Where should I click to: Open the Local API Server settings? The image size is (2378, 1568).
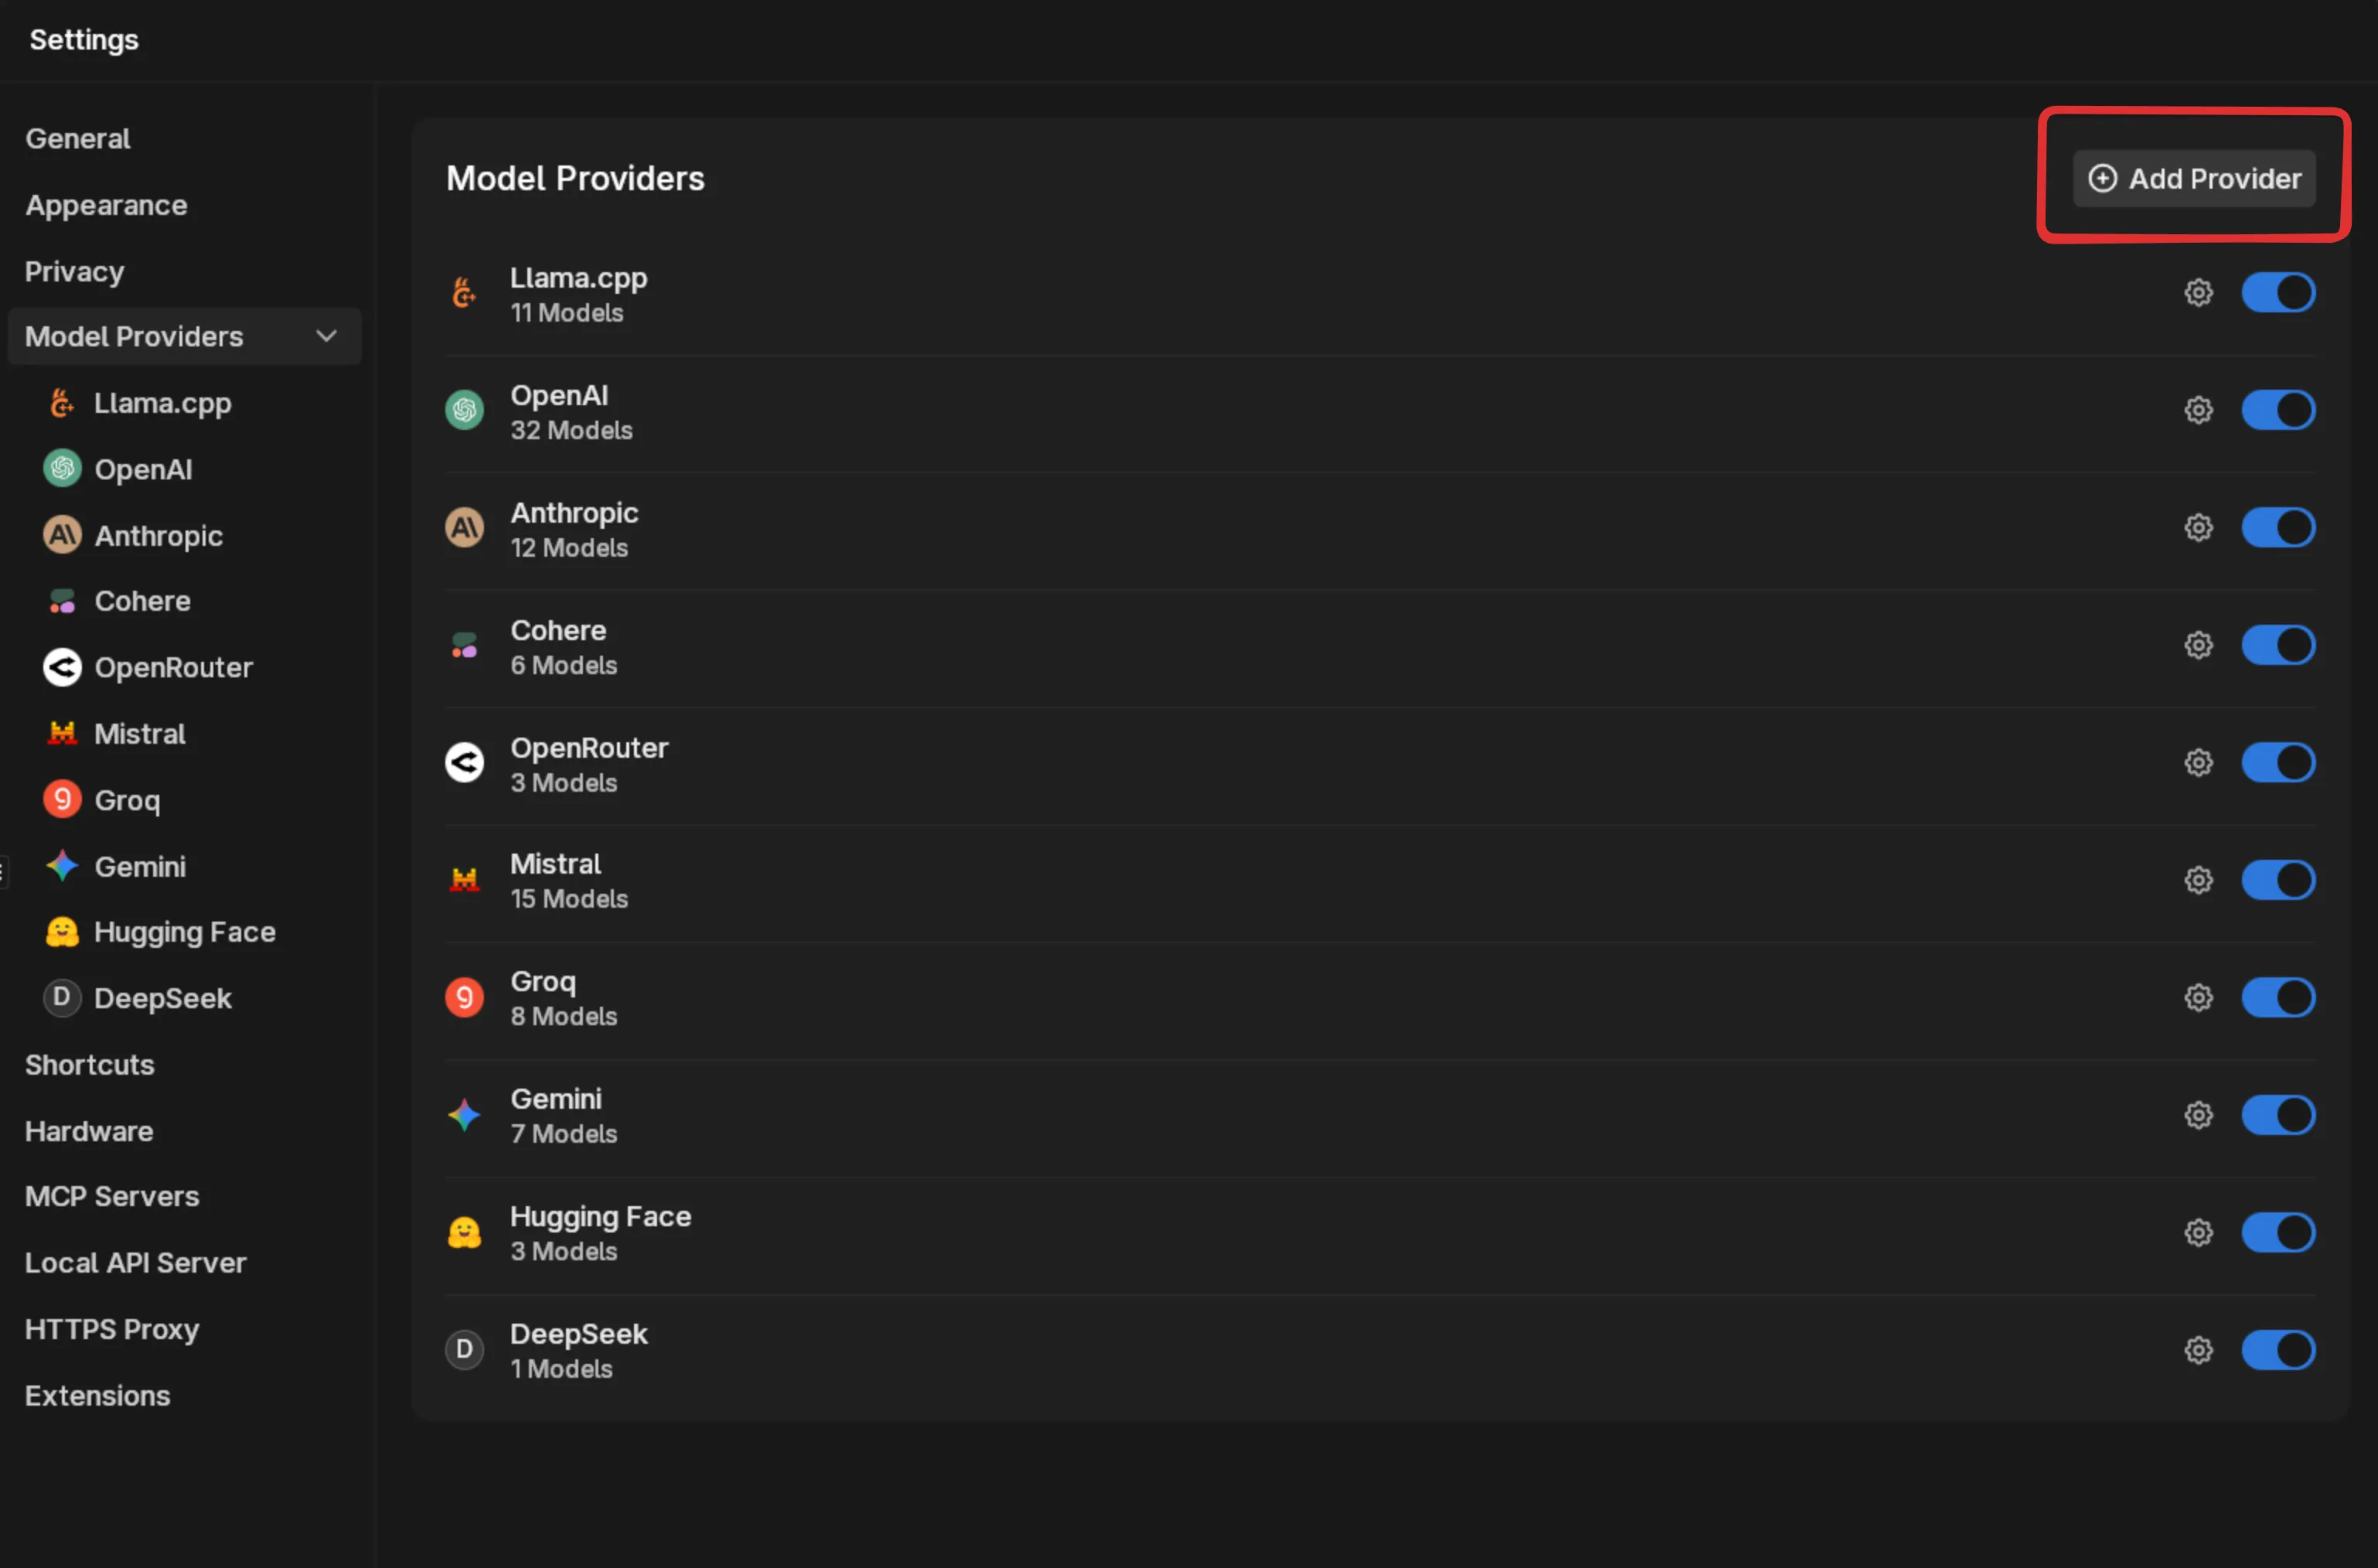click(135, 1262)
